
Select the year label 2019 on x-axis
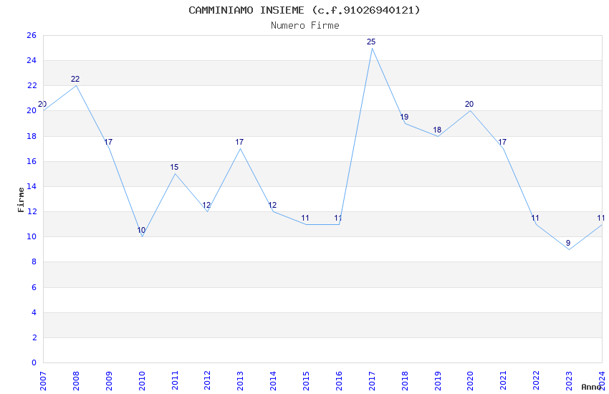438,381
